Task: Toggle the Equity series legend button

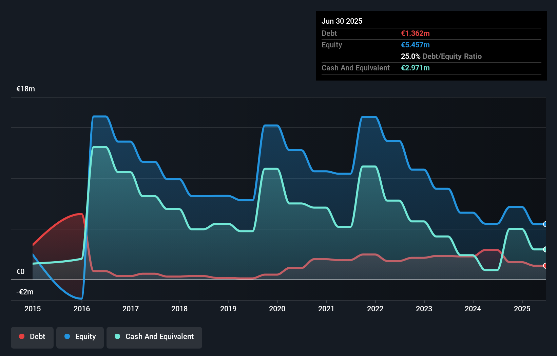Action: [80, 337]
